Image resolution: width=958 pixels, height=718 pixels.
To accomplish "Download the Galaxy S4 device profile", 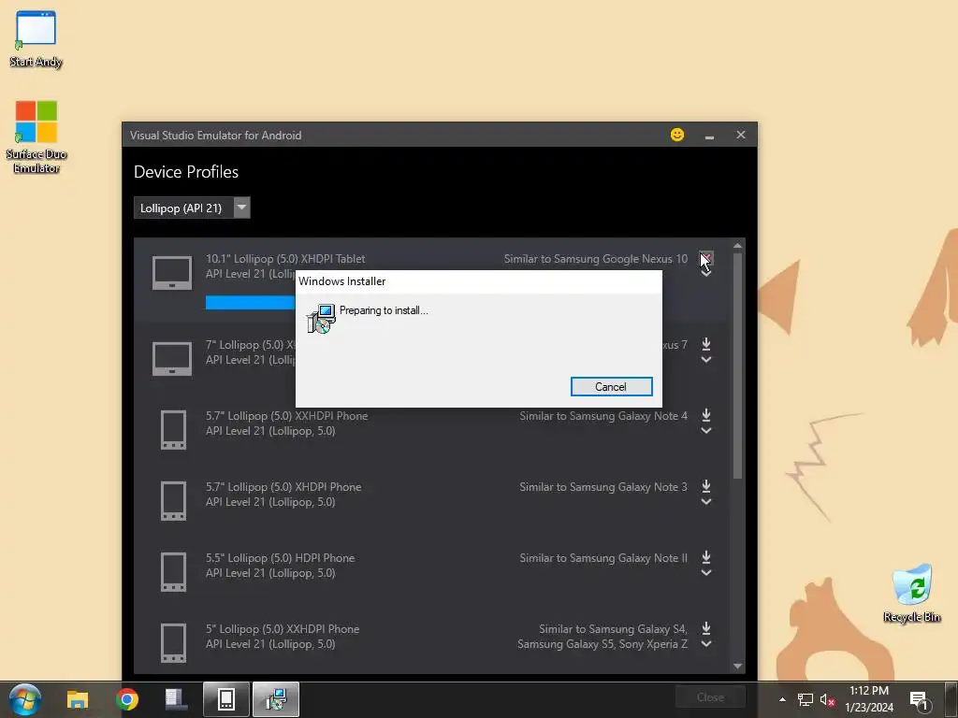I will pos(706,627).
